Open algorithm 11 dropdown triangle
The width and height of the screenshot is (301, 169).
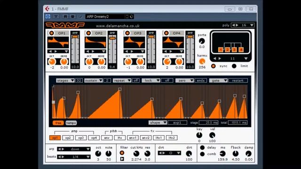[x=246, y=58]
